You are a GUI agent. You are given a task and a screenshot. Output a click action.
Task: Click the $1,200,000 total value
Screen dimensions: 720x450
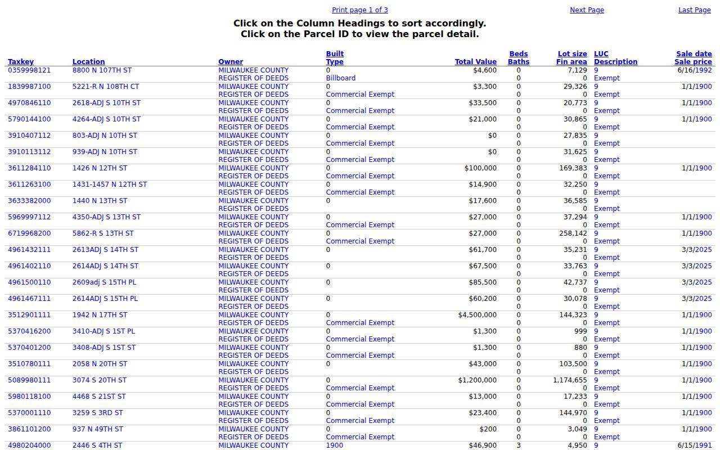coord(478,380)
